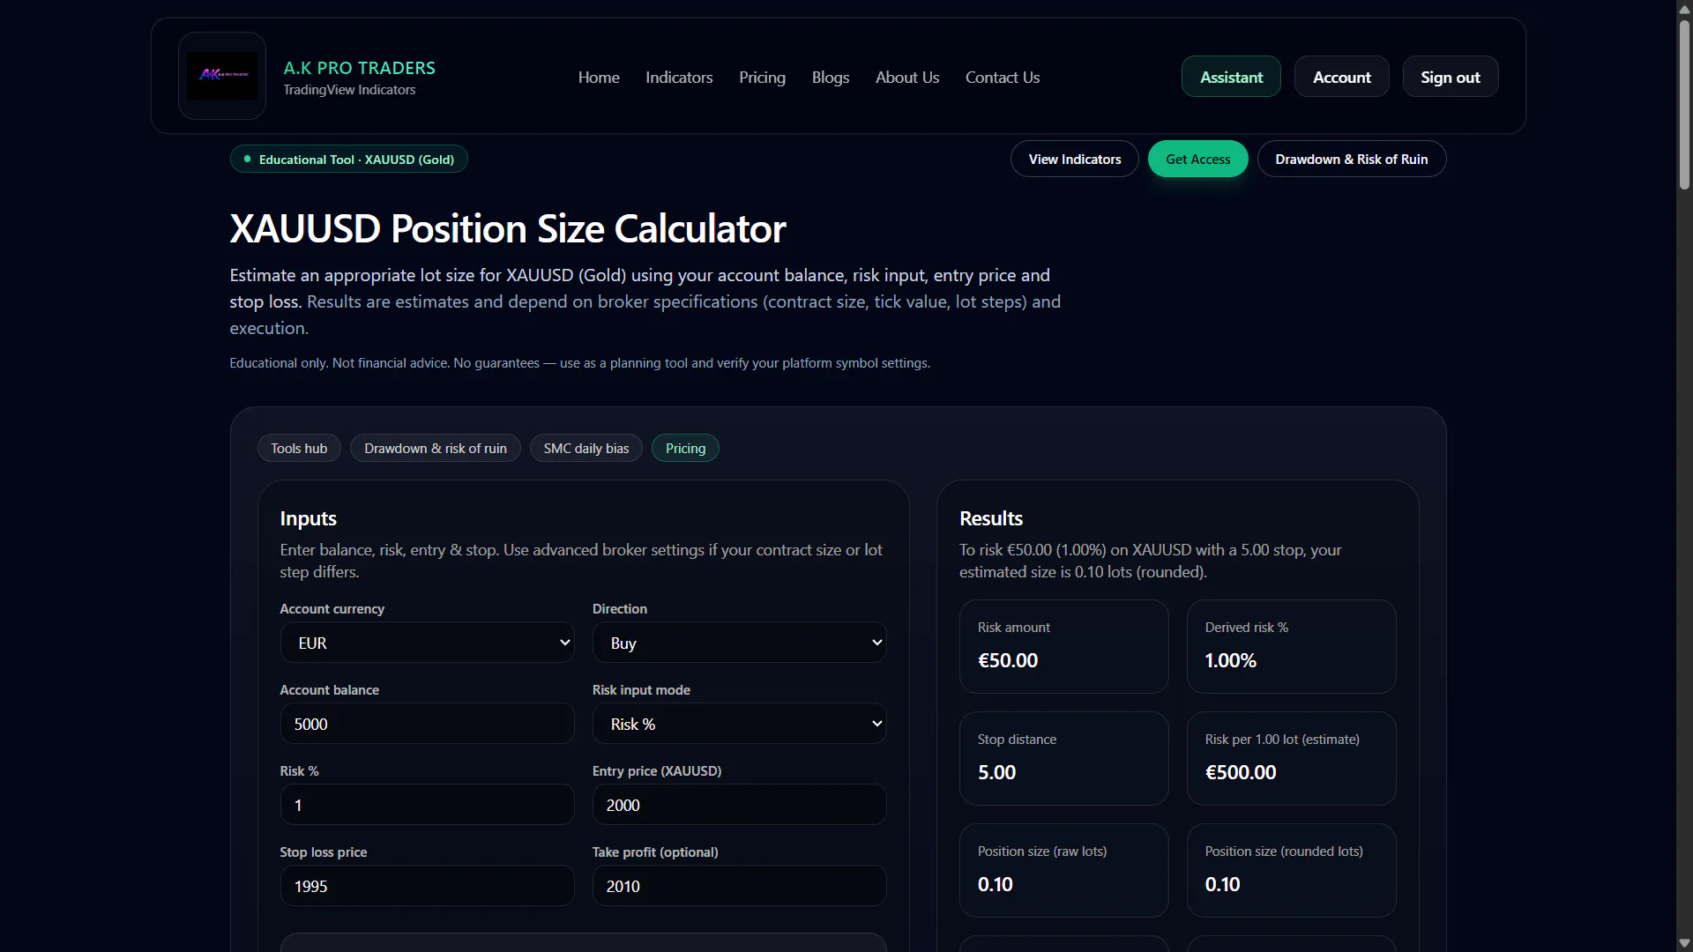Expand the Direction dropdown
Viewport: 1693px width, 952px height.
pos(740,643)
